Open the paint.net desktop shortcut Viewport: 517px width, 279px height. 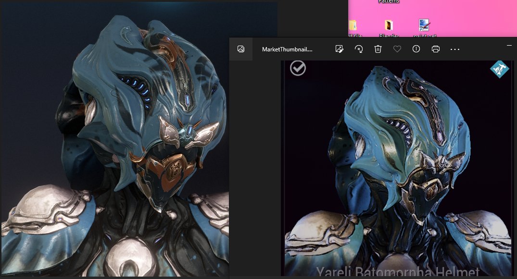tap(424, 28)
